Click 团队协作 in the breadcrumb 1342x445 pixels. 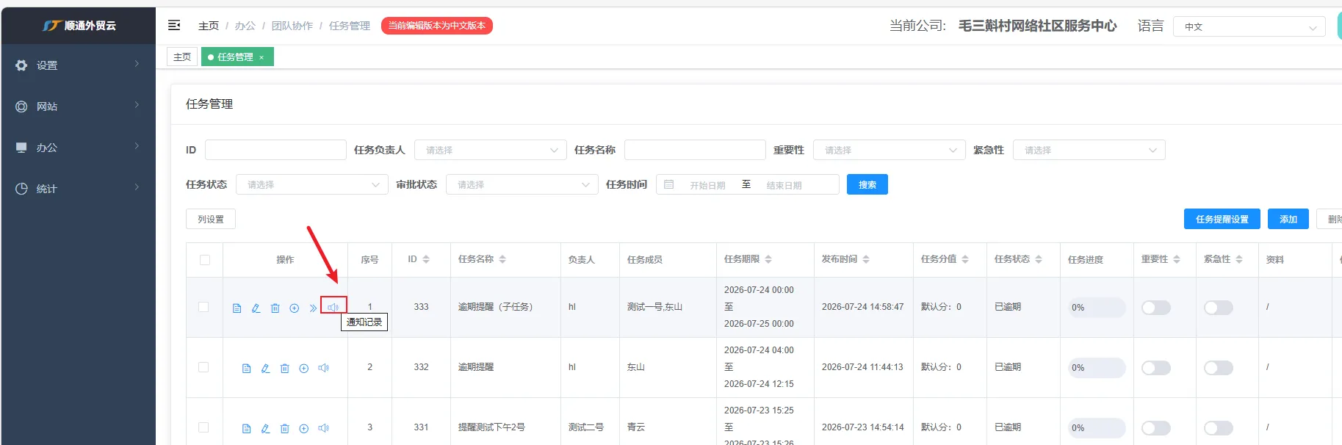point(292,26)
